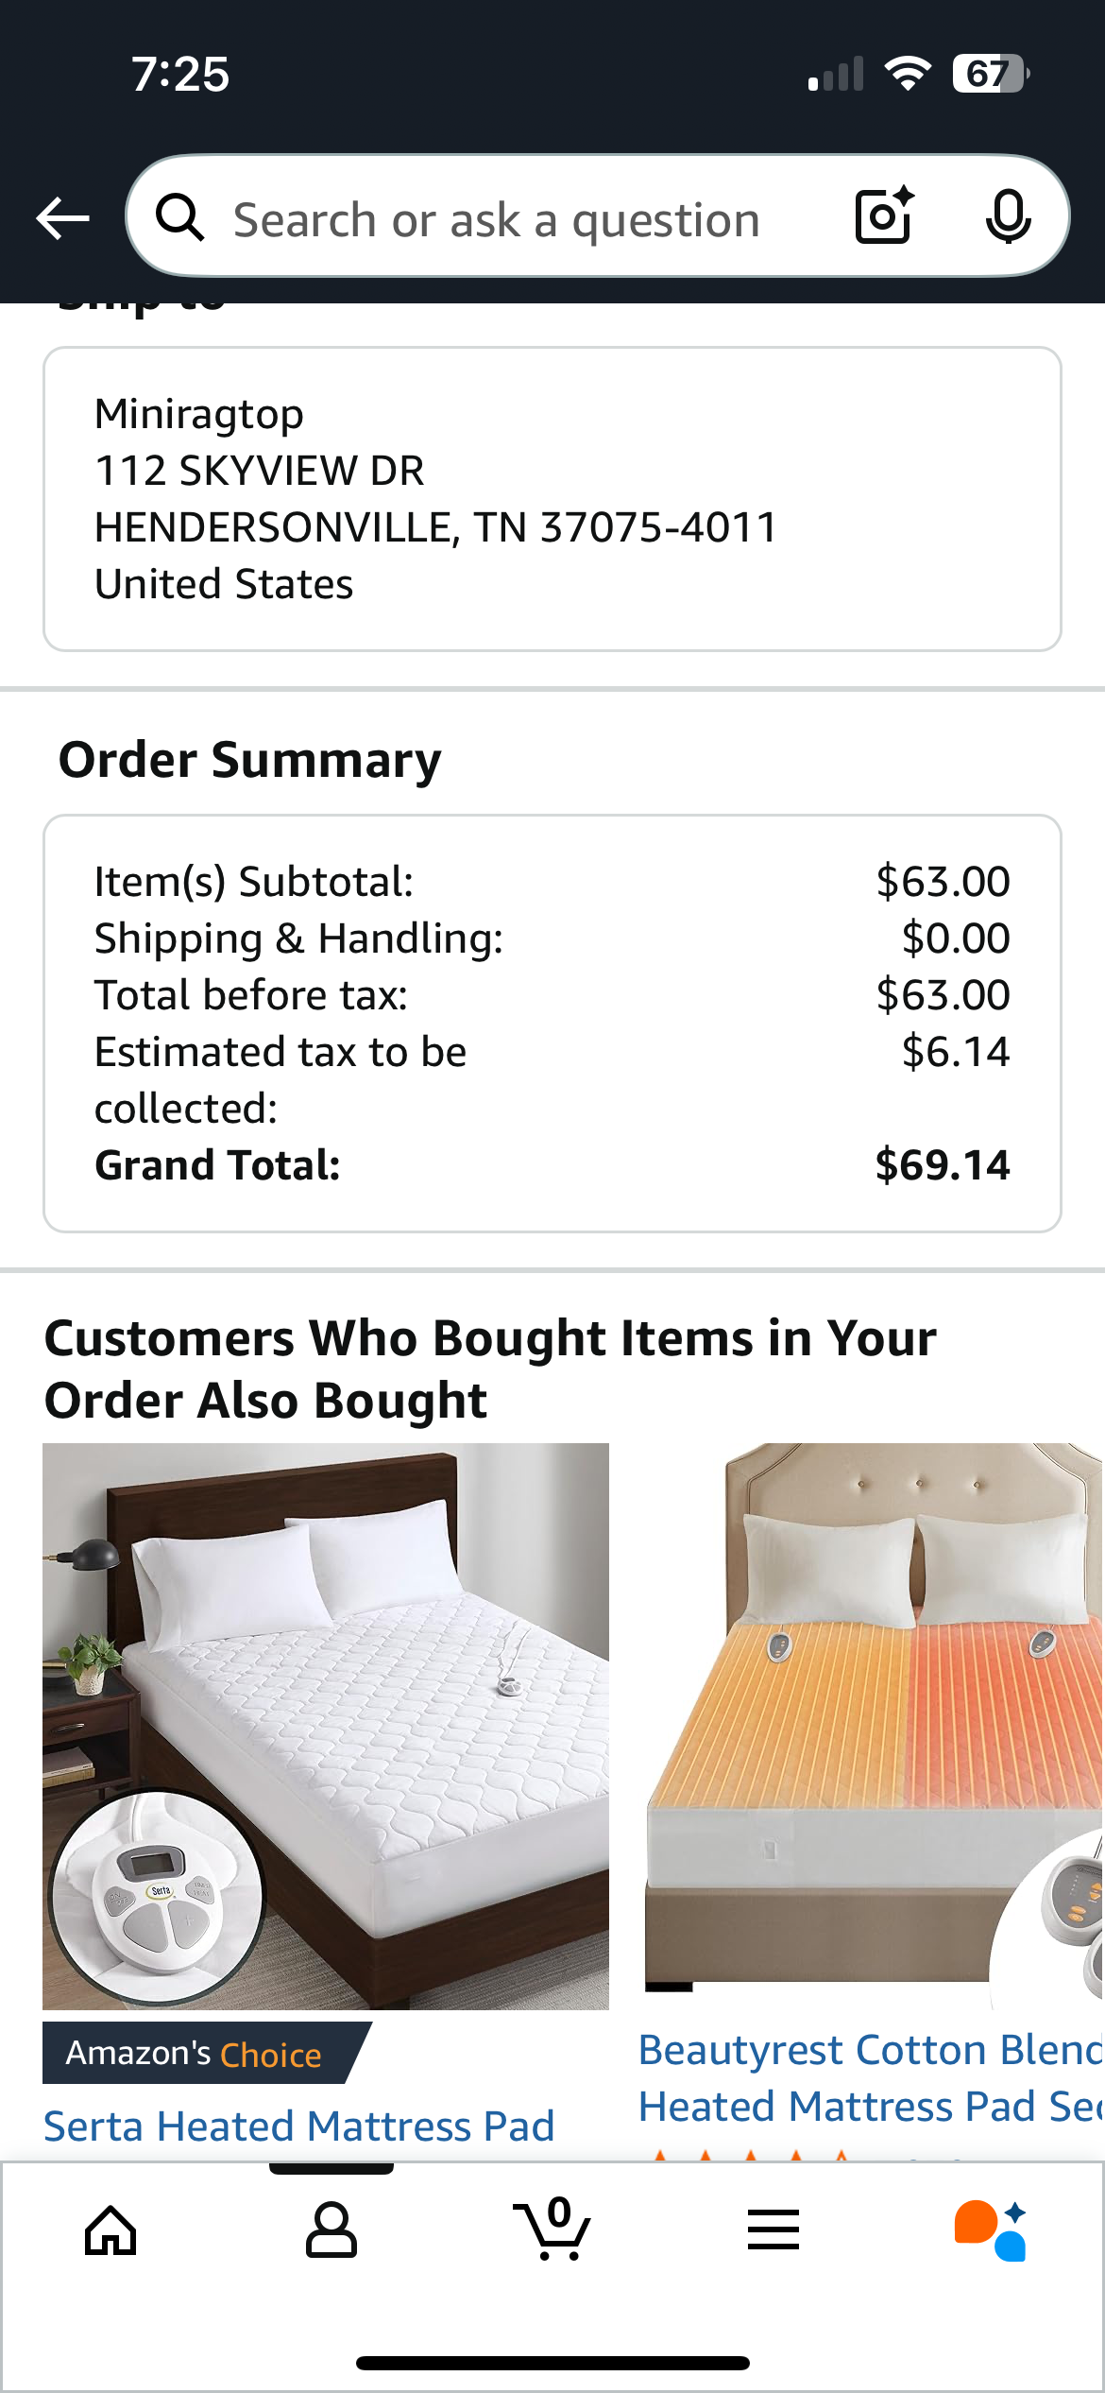
Task: Open the camera lens search icon
Action: point(885,215)
